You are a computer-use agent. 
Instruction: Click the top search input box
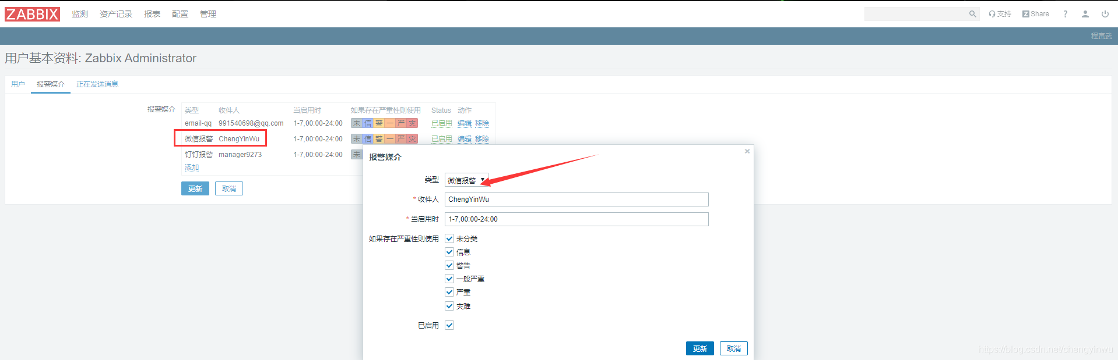coord(915,14)
